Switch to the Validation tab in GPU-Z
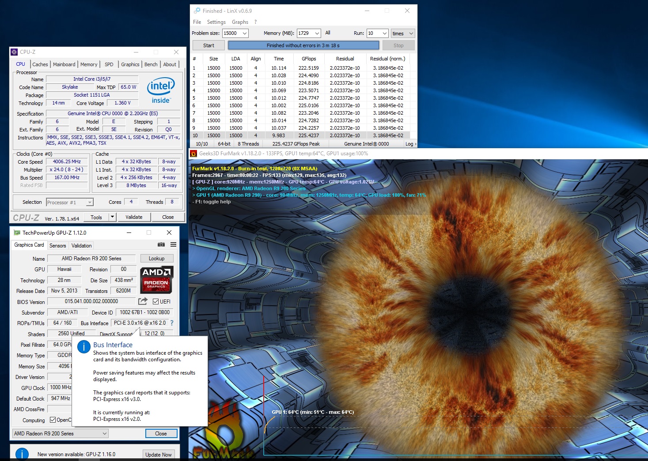The width and height of the screenshot is (648, 461). [82, 246]
